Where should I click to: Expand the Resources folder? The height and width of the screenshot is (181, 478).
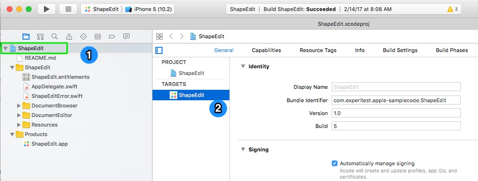[x=19, y=125]
